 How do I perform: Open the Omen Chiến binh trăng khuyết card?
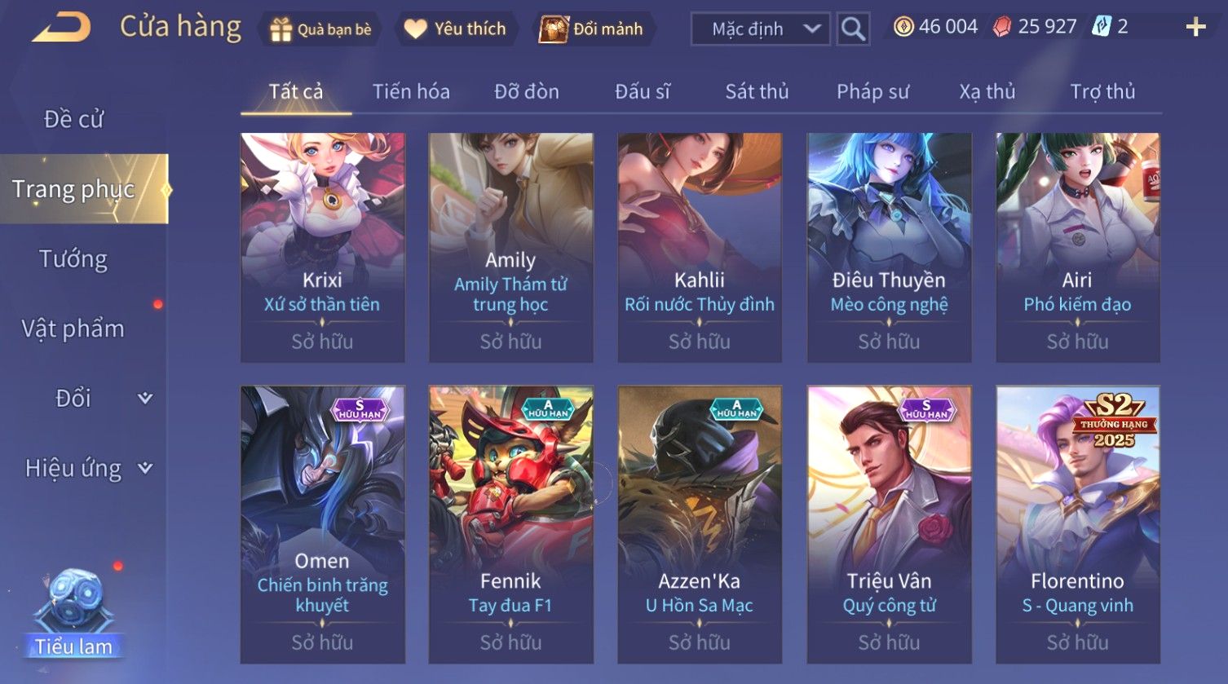tap(323, 524)
